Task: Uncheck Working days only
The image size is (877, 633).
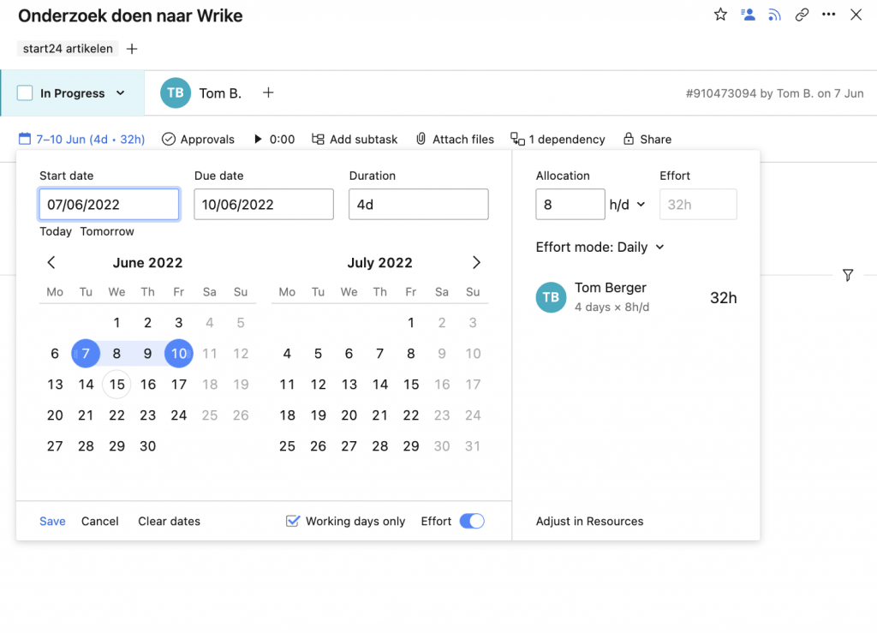Action: click(293, 521)
